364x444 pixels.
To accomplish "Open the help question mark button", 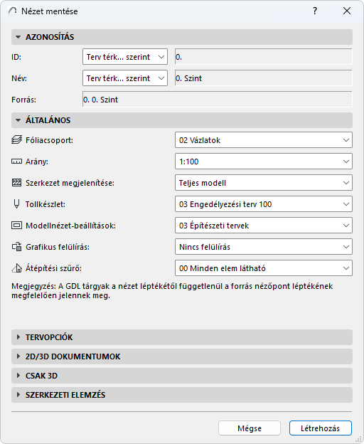I will tap(315, 11).
